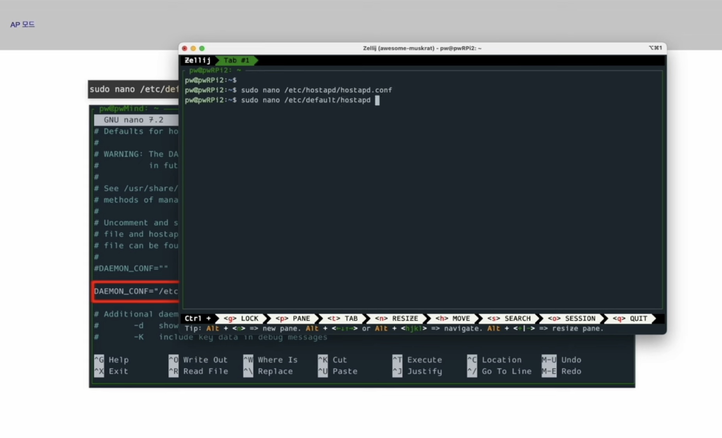Click the SESSION mode item in status bar

tap(572, 318)
